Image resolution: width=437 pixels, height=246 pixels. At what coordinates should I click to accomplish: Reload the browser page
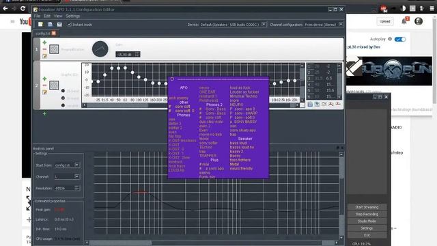pyautogui.click(x=23, y=8)
